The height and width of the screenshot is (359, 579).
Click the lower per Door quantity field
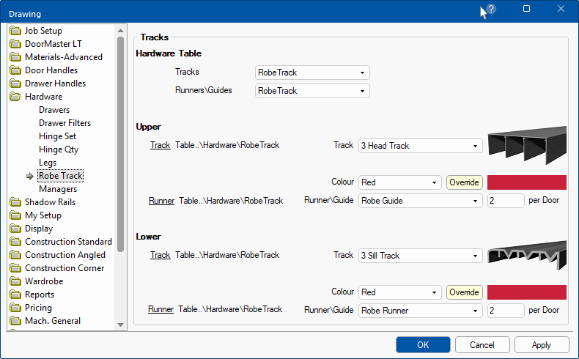point(505,311)
